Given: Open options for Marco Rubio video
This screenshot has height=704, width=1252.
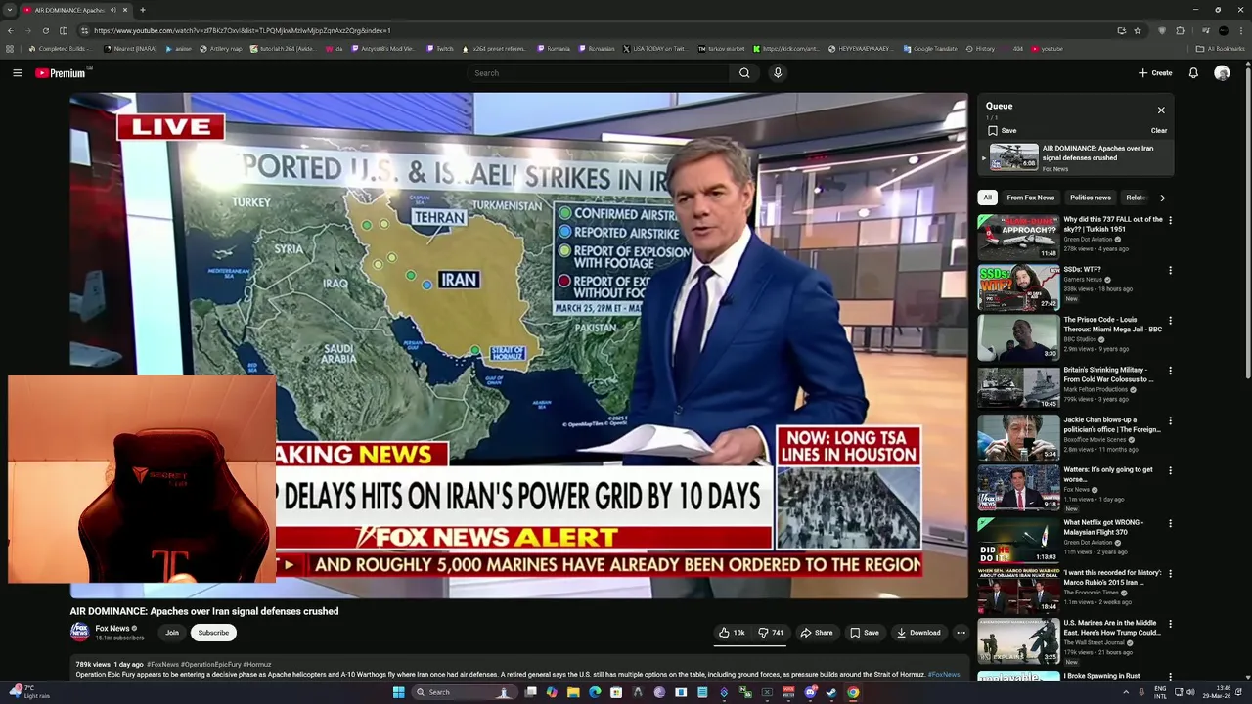Looking at the screenshot, I should pos(1170,573).
